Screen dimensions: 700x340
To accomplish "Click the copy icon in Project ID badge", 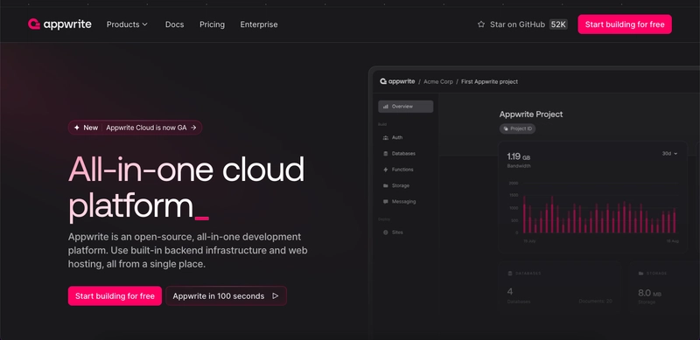I will pos(506,128).
